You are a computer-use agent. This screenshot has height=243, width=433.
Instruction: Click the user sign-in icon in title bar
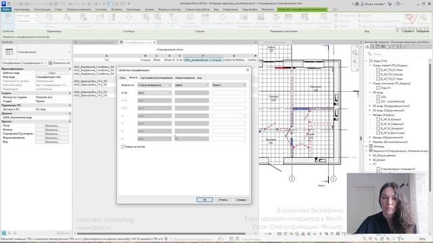[363, 4]
